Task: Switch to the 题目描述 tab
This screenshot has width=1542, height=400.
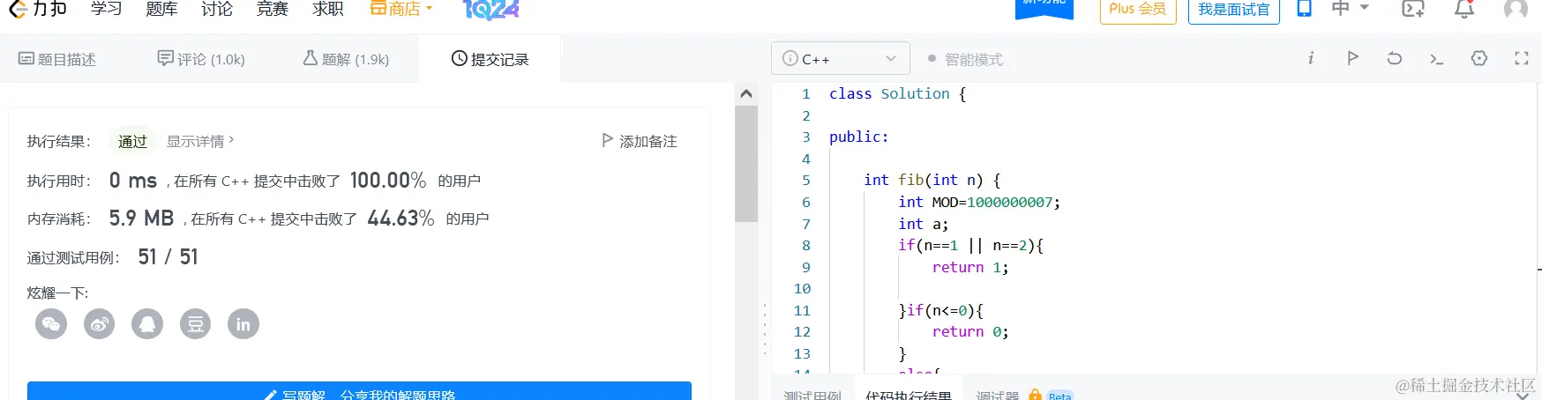Action: [x=57, y=59]
